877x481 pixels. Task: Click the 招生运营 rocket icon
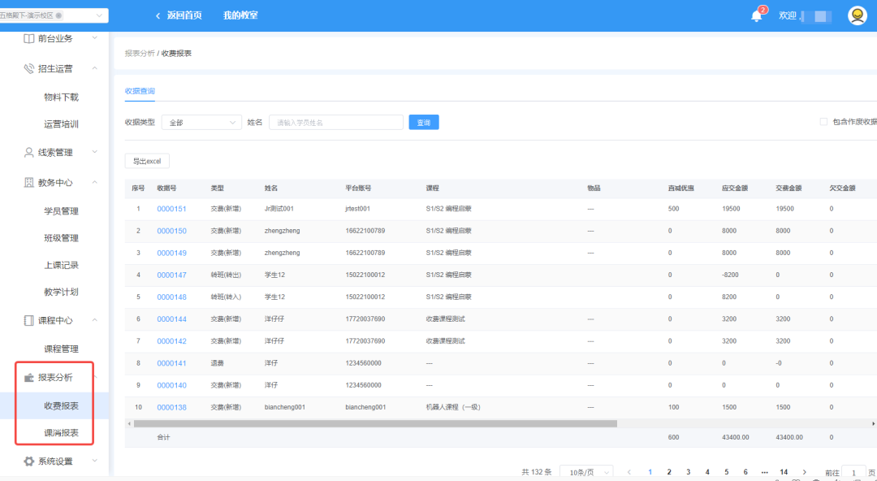(x=29, y=69)
